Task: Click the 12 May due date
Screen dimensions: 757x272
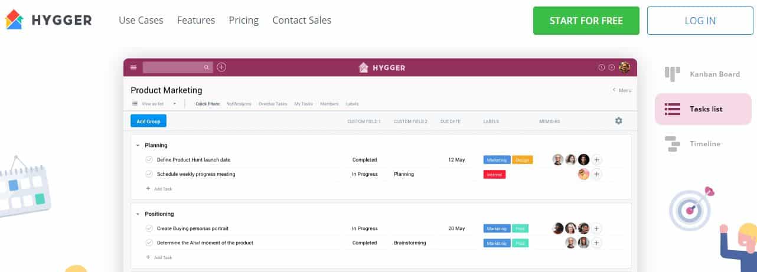Action: 456,160
